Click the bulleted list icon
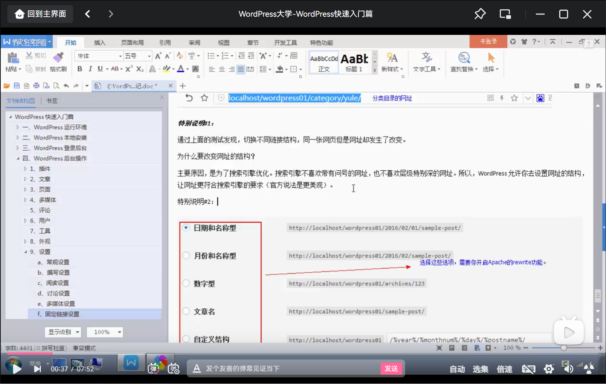The image size is (606, 384). [211, 56]
